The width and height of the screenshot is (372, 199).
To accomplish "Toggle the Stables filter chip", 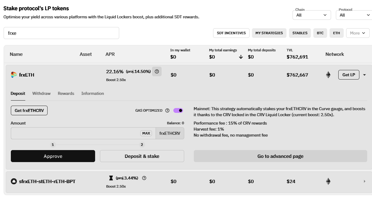I will (300, 33).
